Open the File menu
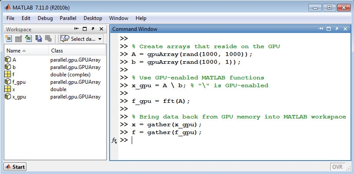Viewport: 354px width, 174px height. 10,18
